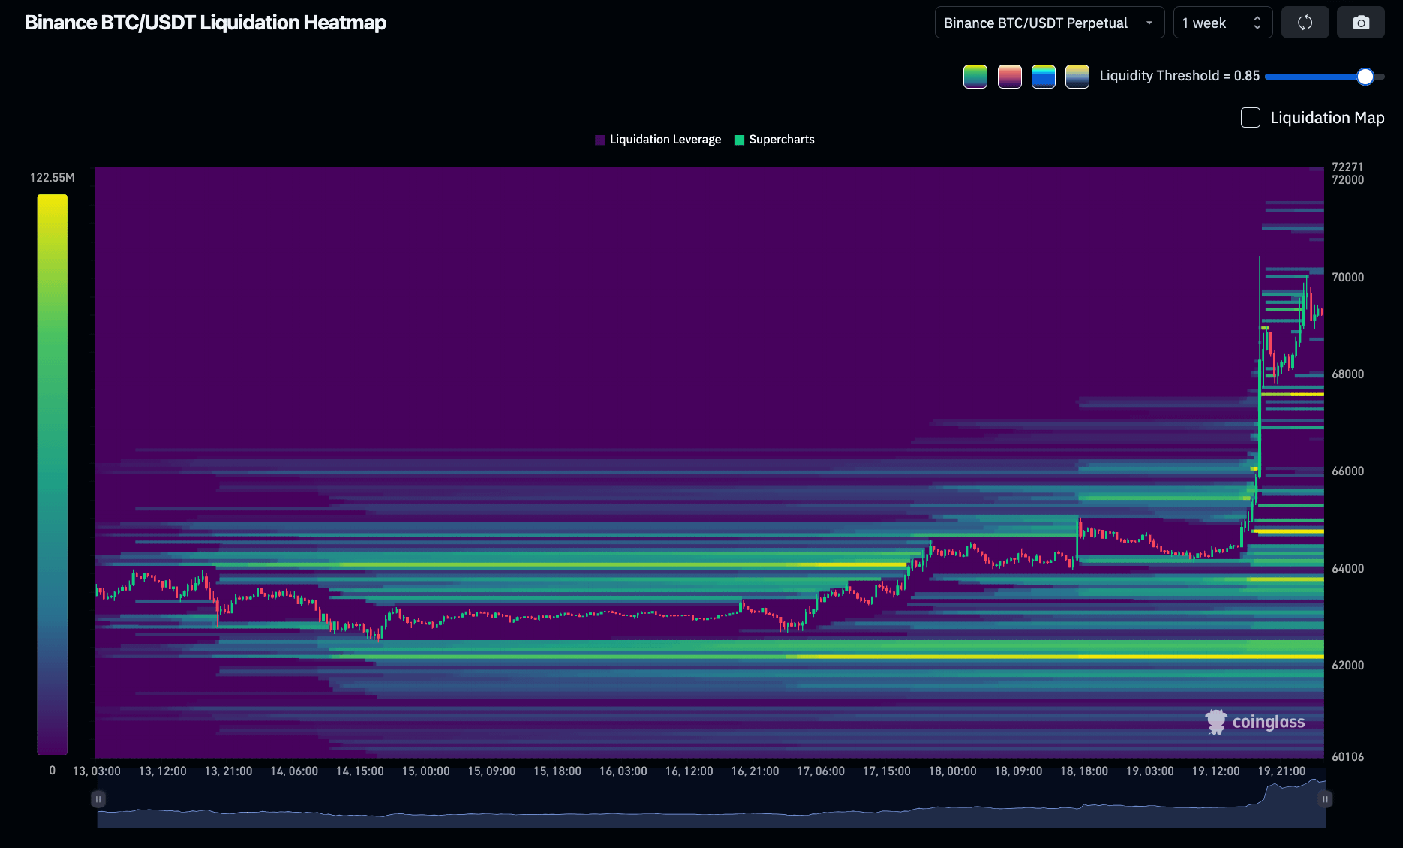Select the blue-green color scheme swatch

click(x=1044, y=77)
